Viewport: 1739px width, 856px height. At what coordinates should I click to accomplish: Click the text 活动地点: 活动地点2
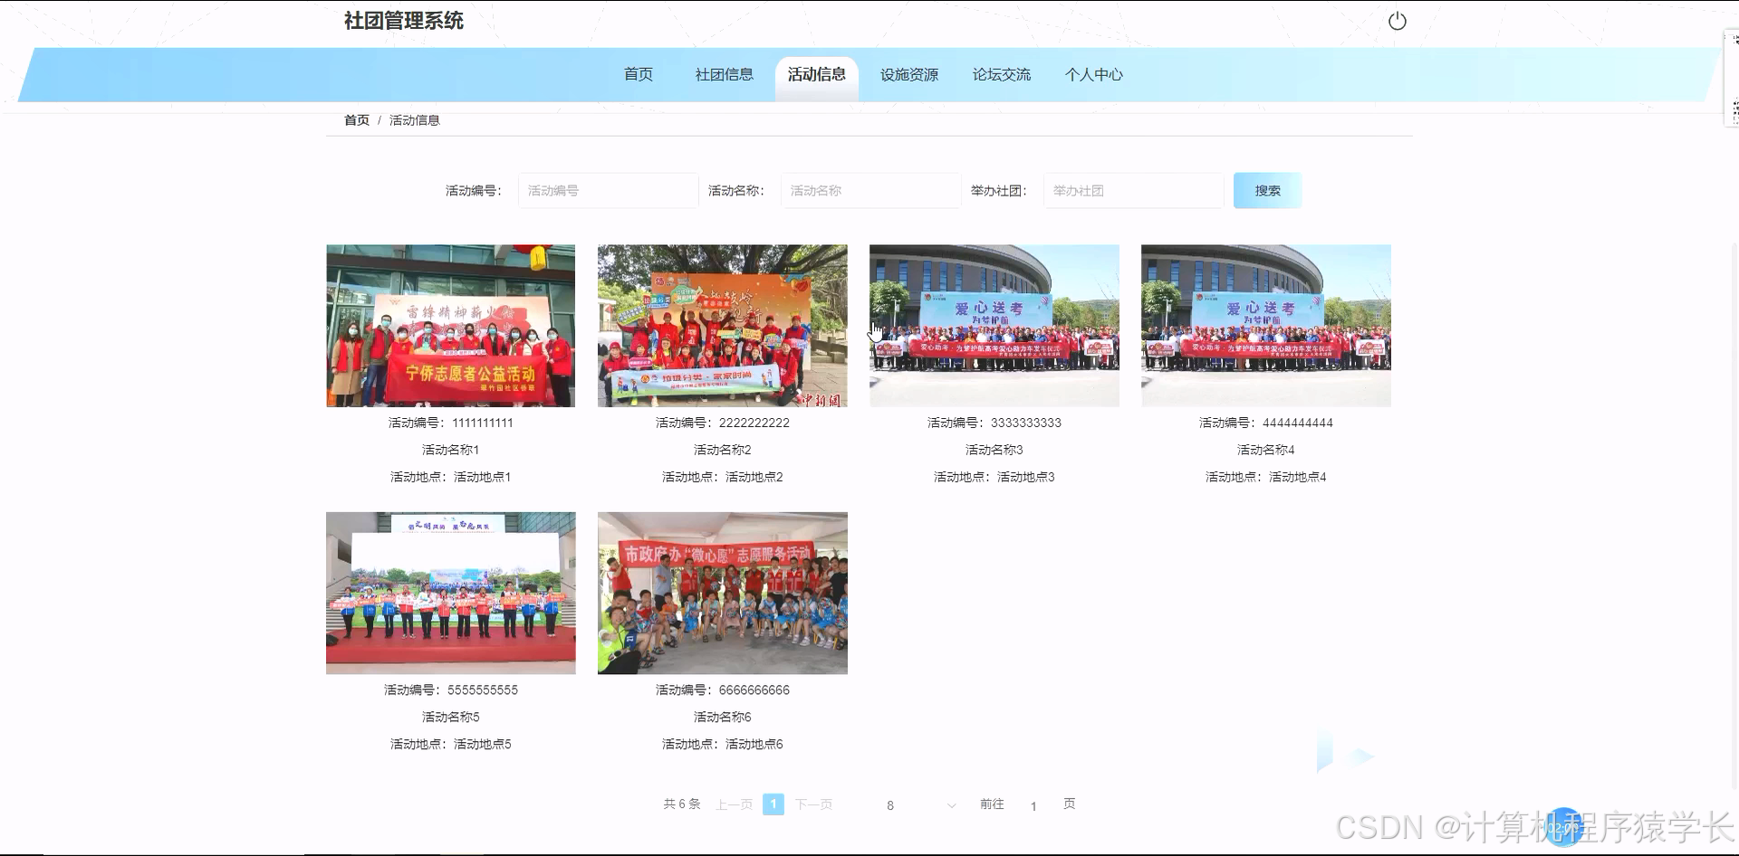(x=723, y=477)
